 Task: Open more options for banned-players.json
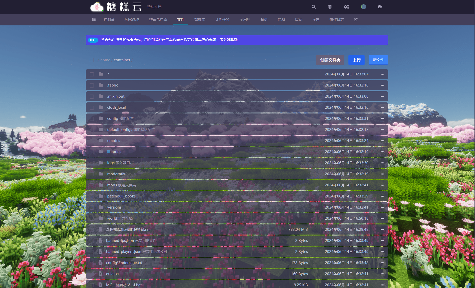tap(382, 252)
